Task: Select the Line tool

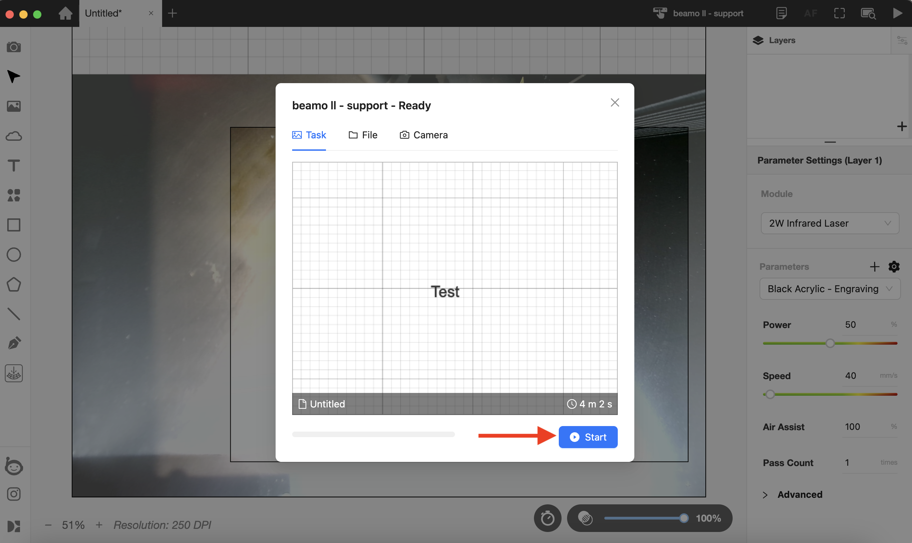Action: click(x=14, y=314)
